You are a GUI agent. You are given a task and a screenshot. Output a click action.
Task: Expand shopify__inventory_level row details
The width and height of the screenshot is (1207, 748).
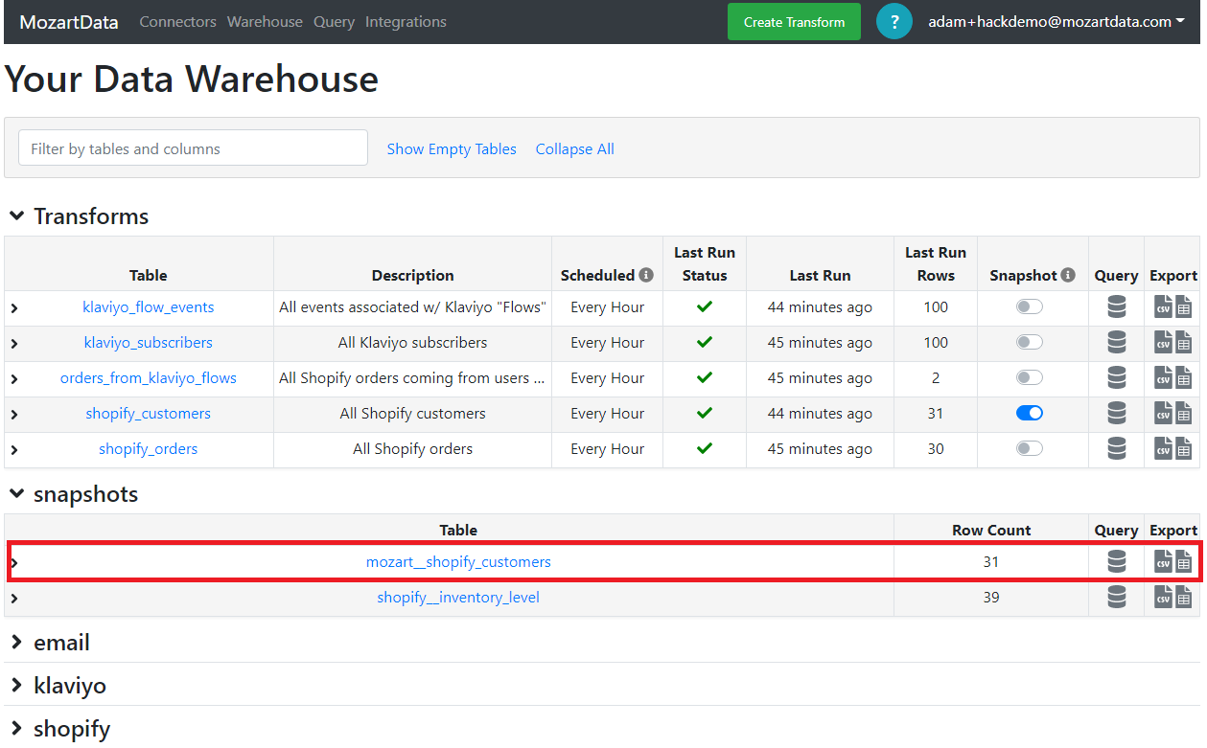14,599
